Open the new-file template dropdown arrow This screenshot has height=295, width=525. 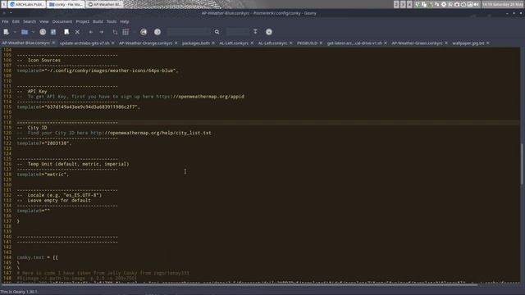click(15, 32)
